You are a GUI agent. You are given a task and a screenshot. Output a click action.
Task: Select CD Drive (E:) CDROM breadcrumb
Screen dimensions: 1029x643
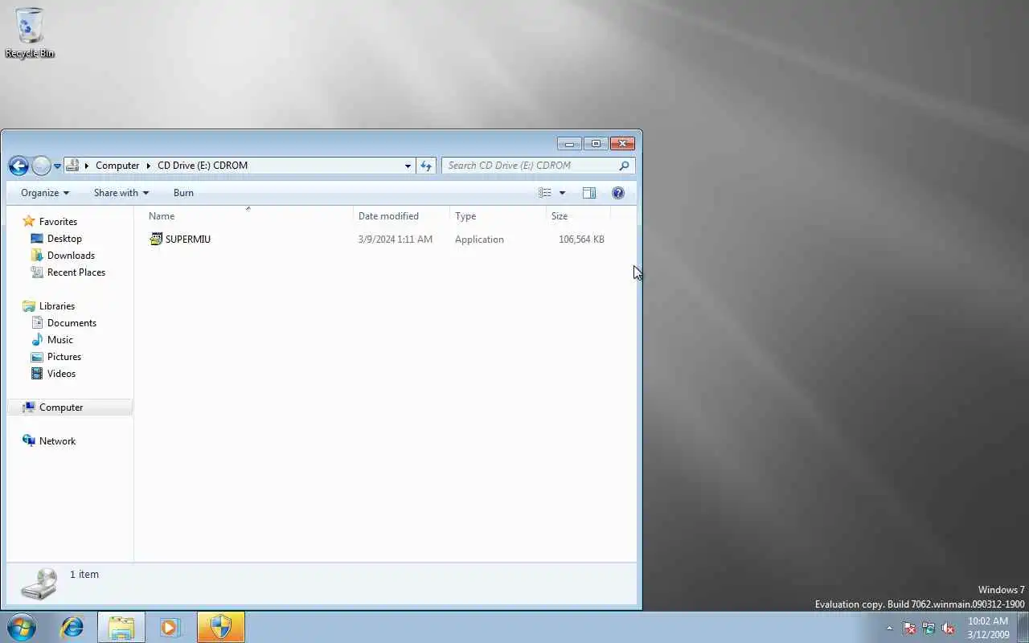[203, 166]
